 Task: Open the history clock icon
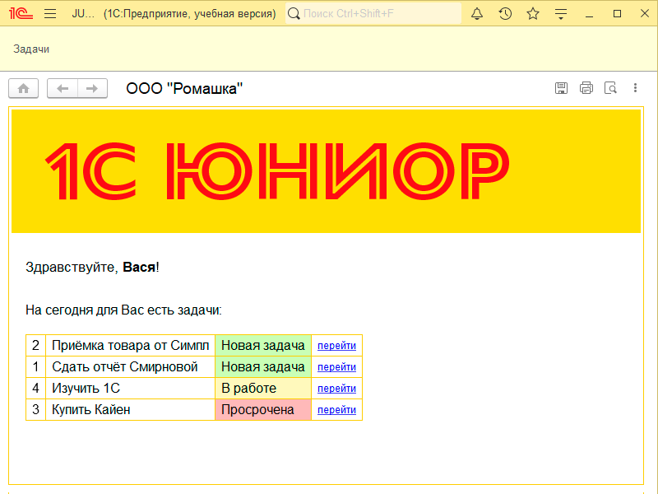[x=505, y=13]
